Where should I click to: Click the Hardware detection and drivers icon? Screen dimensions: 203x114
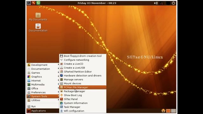[62, 76]
